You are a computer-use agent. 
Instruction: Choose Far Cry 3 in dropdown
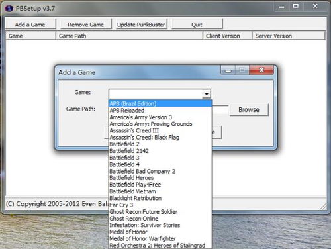point(160,205)
